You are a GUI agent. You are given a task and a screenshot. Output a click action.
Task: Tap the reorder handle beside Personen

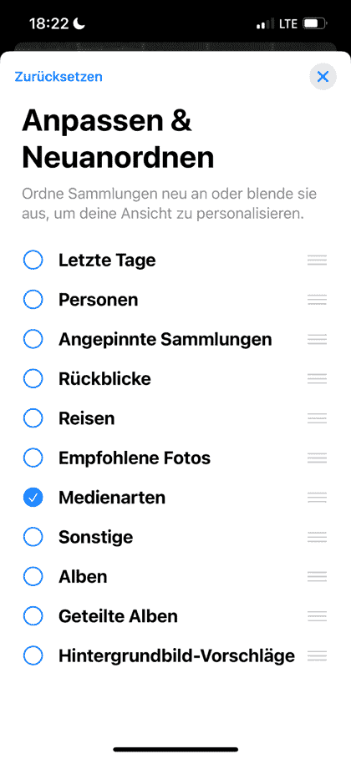pyautogui.click(x=317, y=300)
